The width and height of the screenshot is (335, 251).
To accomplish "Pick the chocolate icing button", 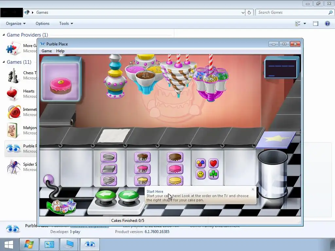I will 175,157.
